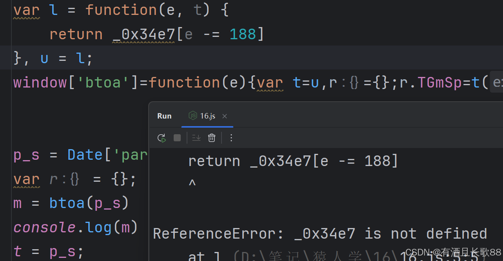Click the caret '^' error marker in console

pyautogui.click(x=192, y=183)
